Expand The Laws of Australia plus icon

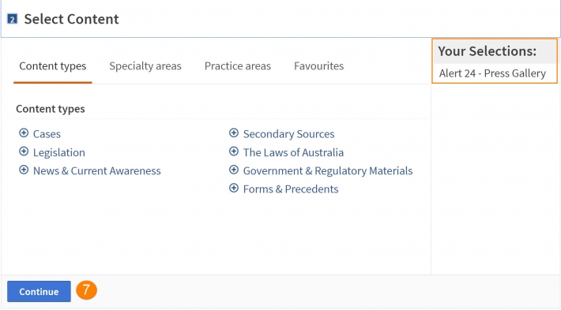click(234, 151)
